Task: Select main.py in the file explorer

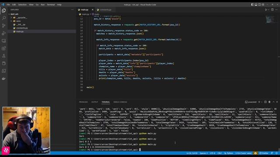Action: click(42, 31)
